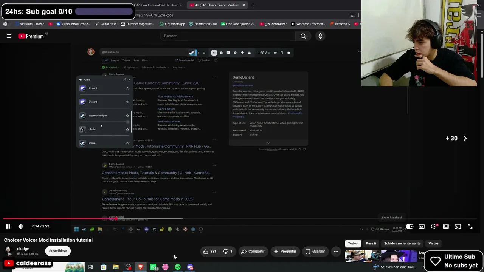Image resolution: width=484 pixels, height=272 pixels.
Task: Toggle the autoplay switch
Action: coord(410,226)
